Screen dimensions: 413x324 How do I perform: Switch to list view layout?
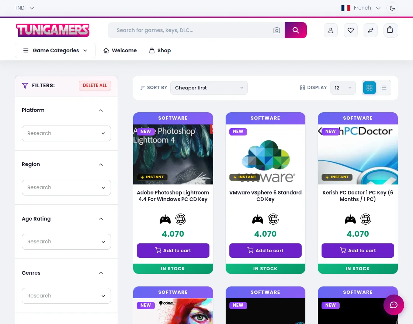(383, 88)
